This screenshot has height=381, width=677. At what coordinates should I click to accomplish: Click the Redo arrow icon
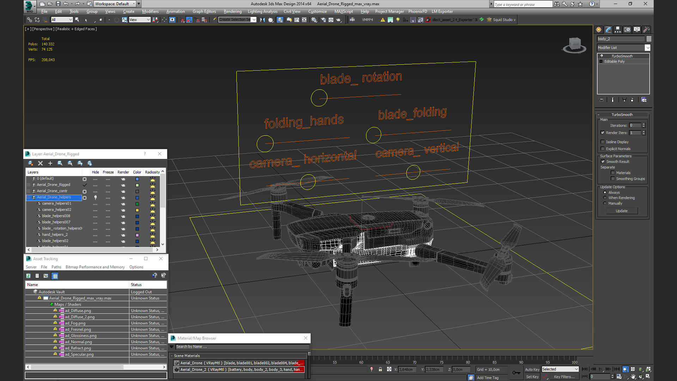click(x=77, y=4)
